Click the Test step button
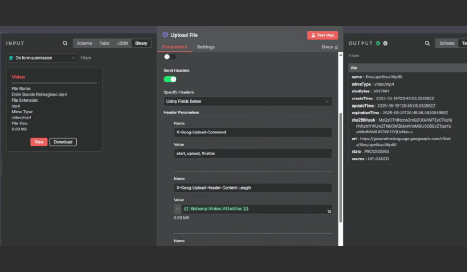Viewport: 467px width, 272px height. pos(322,35)
